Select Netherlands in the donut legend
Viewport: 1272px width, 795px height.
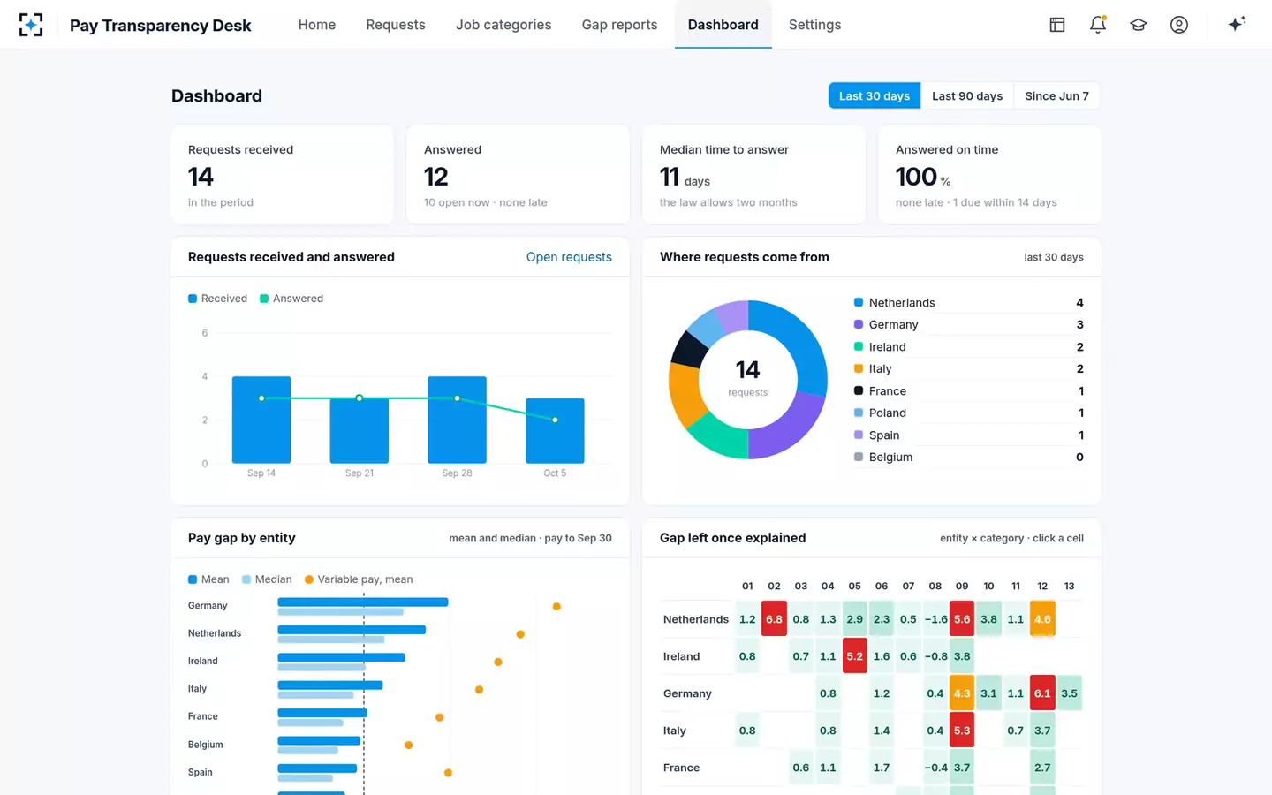(969, 303)
